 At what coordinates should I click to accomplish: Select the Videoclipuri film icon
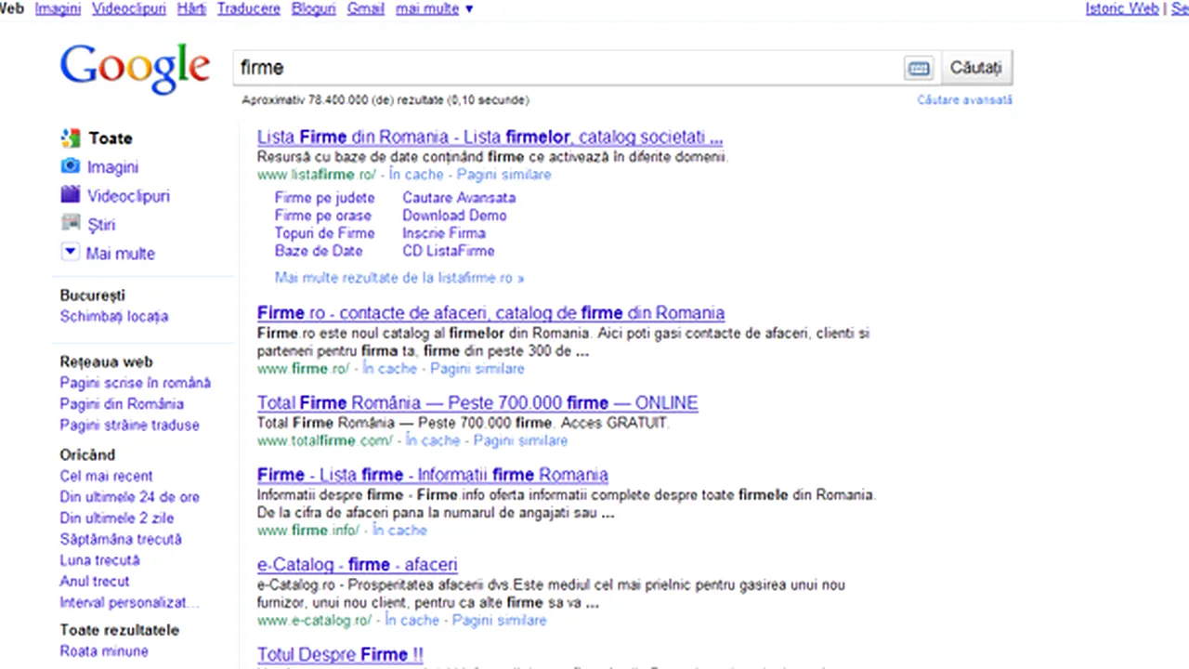point(71,195)
